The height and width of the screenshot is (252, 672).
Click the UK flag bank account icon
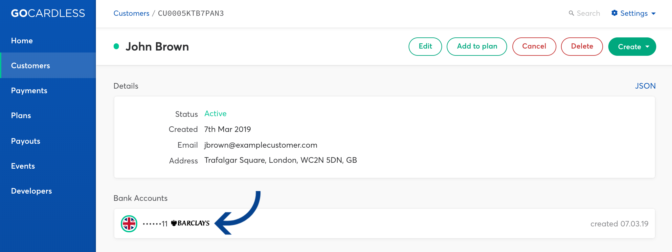pyautogui.click(x=129, y=224)
